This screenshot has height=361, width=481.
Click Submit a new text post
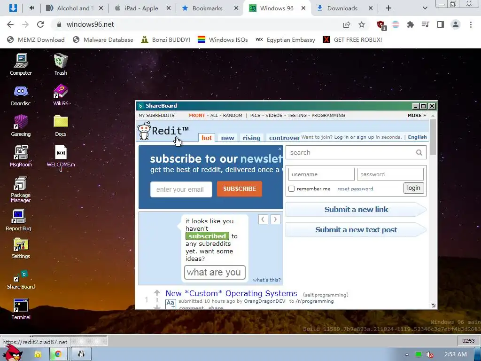pos(356,229)
